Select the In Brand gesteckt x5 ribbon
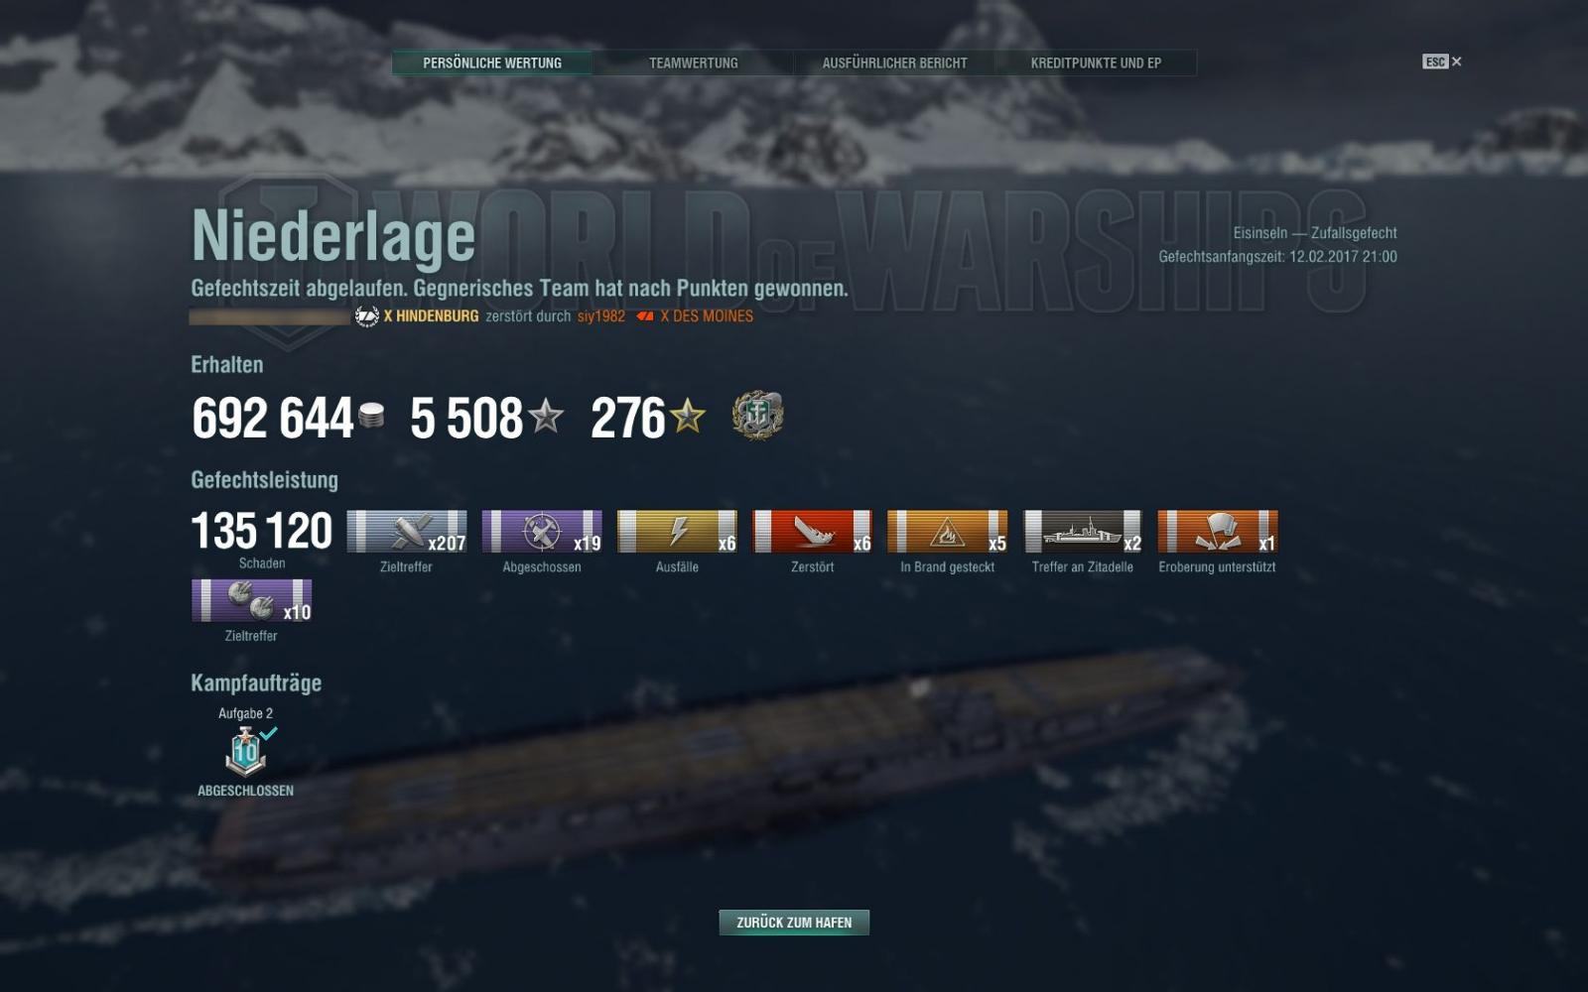1588x992 pixels. click(x=947, y=532)
